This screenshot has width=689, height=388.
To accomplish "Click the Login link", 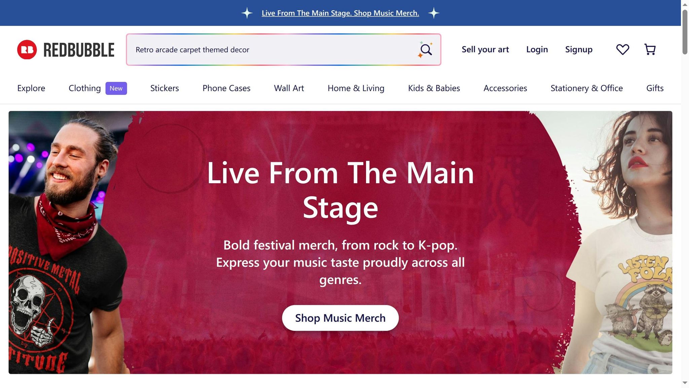I will [x=537, y=50].
